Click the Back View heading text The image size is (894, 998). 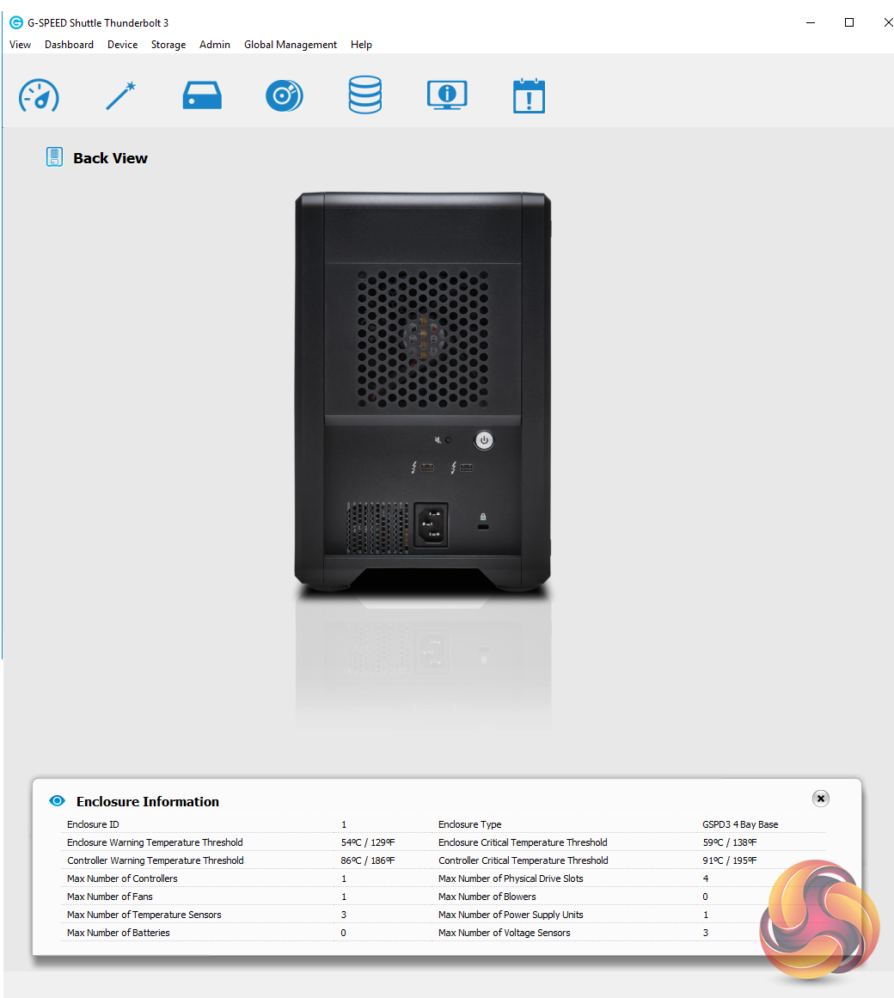(x=110, y=158)
